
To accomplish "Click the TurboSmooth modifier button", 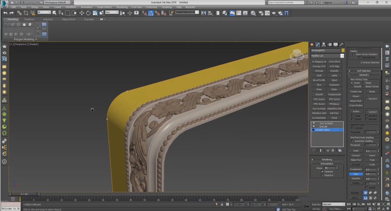I will (x=334, y=95).
